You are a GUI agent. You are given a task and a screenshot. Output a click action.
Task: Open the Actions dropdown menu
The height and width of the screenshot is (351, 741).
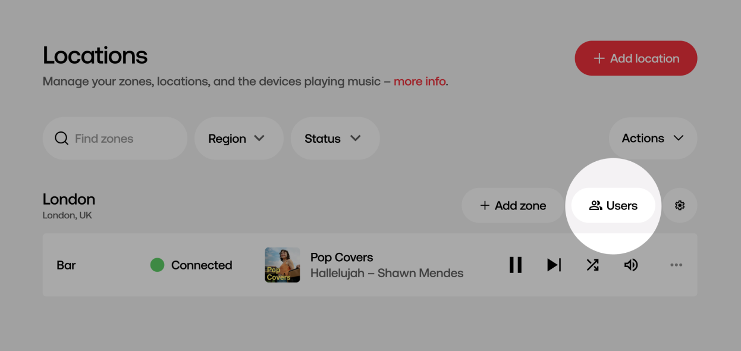point(652,138)
